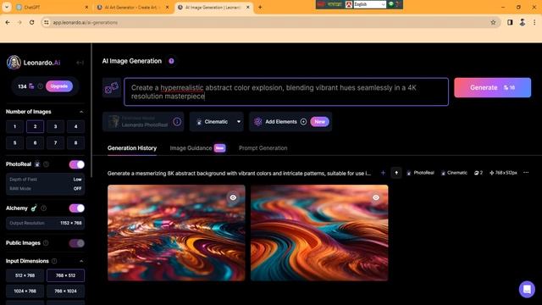Image resolution: width=542 pixels, height=305 pixels.
Task: Set number of images to 8
Action: click(x=75, y=142)
